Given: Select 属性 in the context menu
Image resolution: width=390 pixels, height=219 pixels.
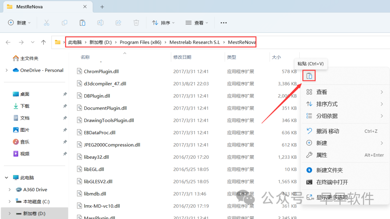Looking at the screenshot, I should [321, 155].
